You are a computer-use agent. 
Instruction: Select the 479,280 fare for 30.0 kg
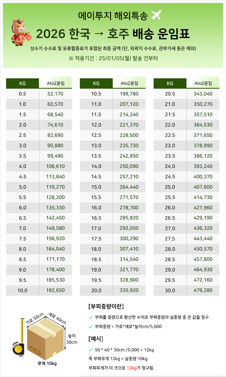pyautogui.click(x=203, y=290)
